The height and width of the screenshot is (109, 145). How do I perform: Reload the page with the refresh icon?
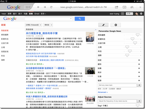click(51, 7)
